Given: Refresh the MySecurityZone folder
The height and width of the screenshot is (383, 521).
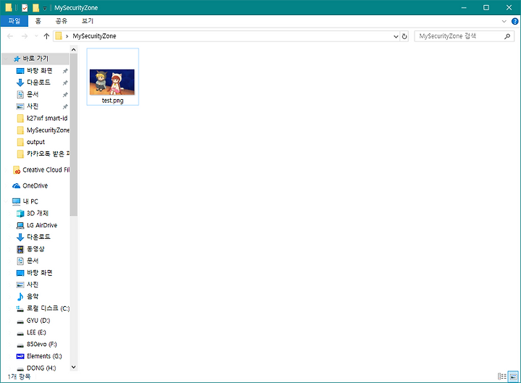Looking at the screenshot, I should point(404,36).
